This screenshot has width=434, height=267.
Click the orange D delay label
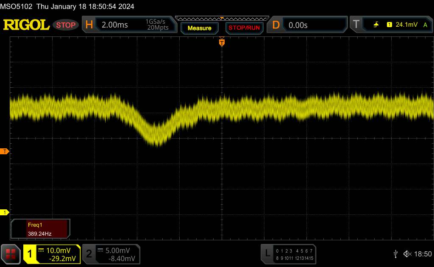tap(276, 25)
